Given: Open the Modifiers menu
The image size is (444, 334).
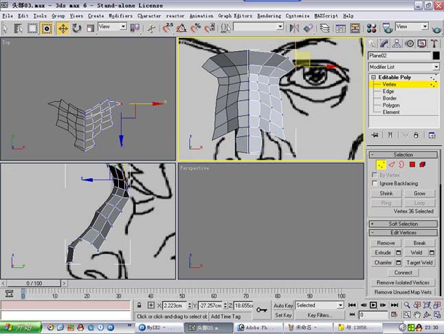Looking at the screenshot, I should tap(121, 16).
